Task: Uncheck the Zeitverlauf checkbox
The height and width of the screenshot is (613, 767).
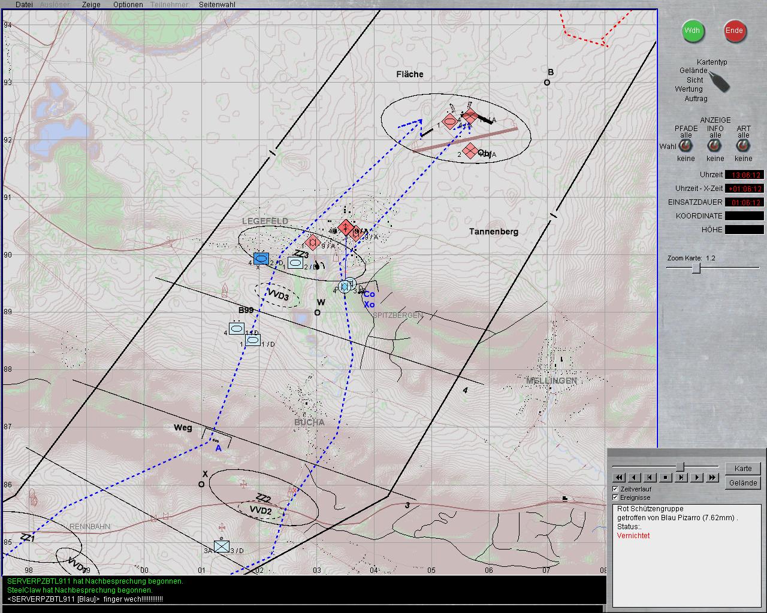Action: pyautogui.click(x=615, y=489)
